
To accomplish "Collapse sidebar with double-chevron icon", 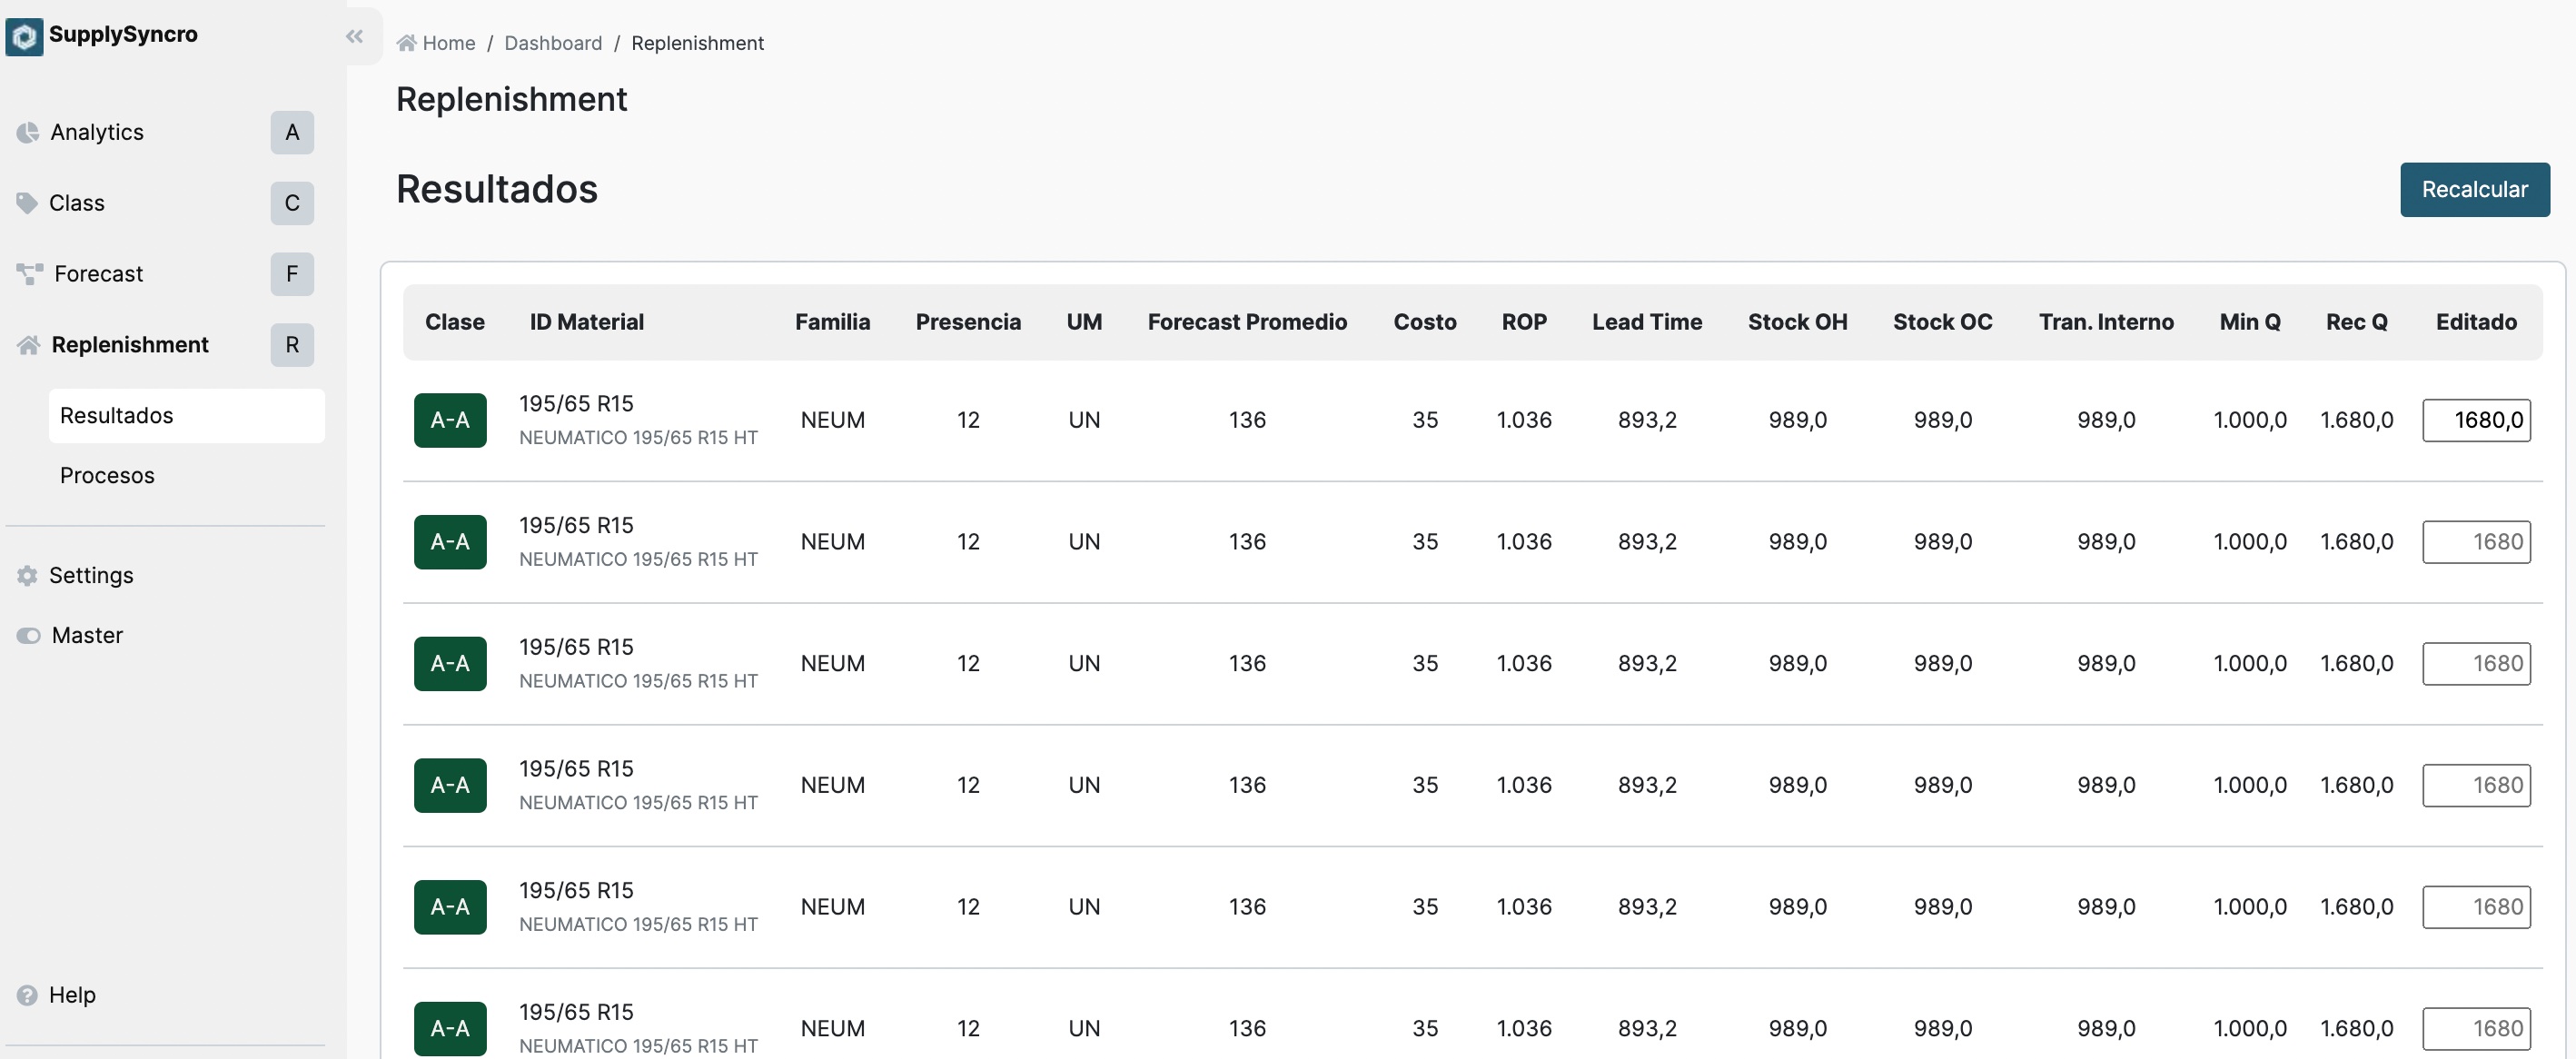I will pos(354,36).
